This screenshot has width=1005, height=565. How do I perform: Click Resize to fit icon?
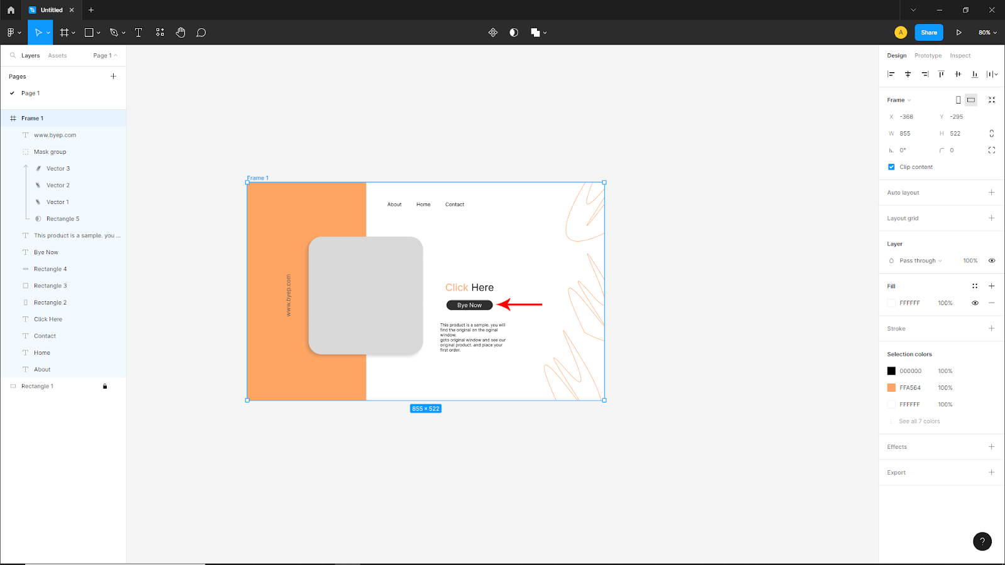[x=992, y=100]
